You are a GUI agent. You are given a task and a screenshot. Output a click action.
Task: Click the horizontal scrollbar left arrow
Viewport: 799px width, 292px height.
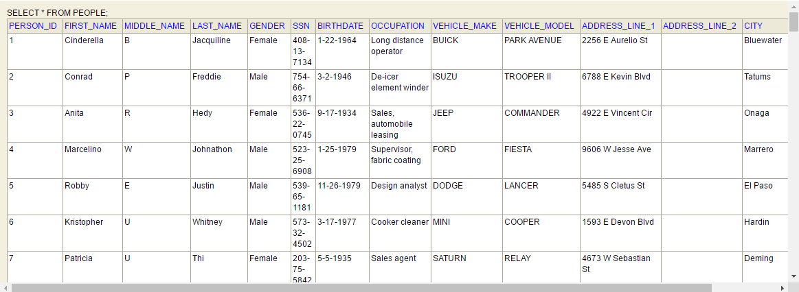click(x=5, y=287)
